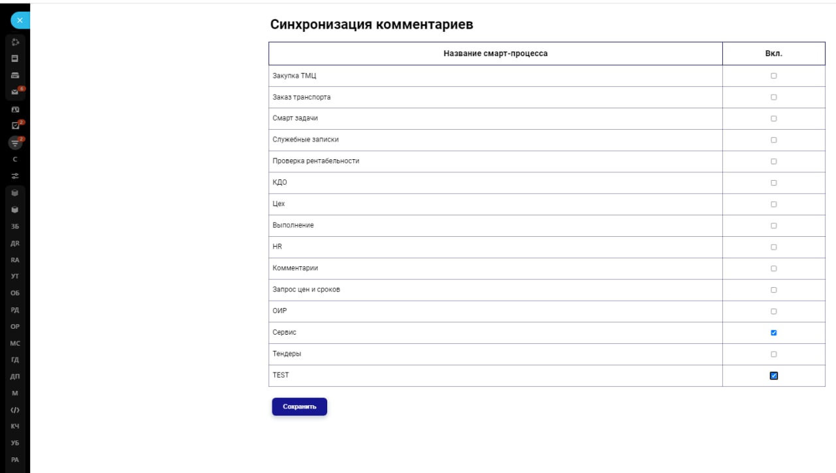Open the МС sidebar menu item

(15, 343)
